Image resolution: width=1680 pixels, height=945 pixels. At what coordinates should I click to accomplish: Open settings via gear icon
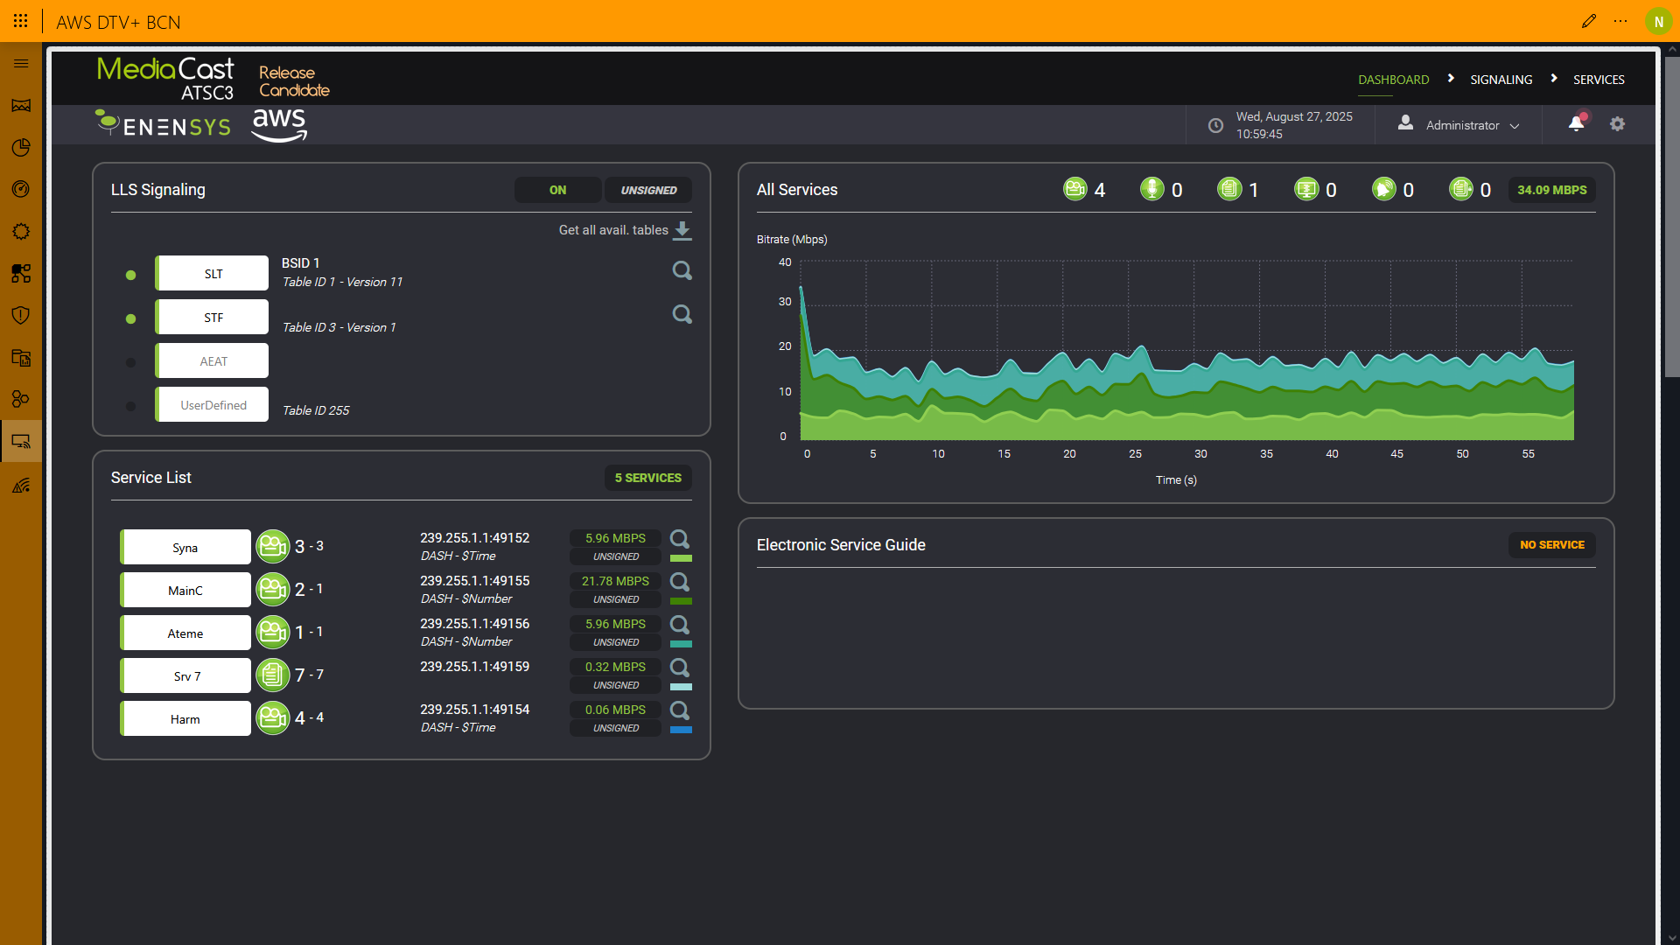point(1617,124)
